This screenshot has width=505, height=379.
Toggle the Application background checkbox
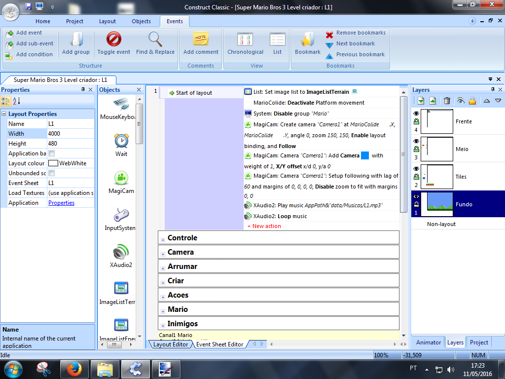pyautogui.click(x=51, y=153)
